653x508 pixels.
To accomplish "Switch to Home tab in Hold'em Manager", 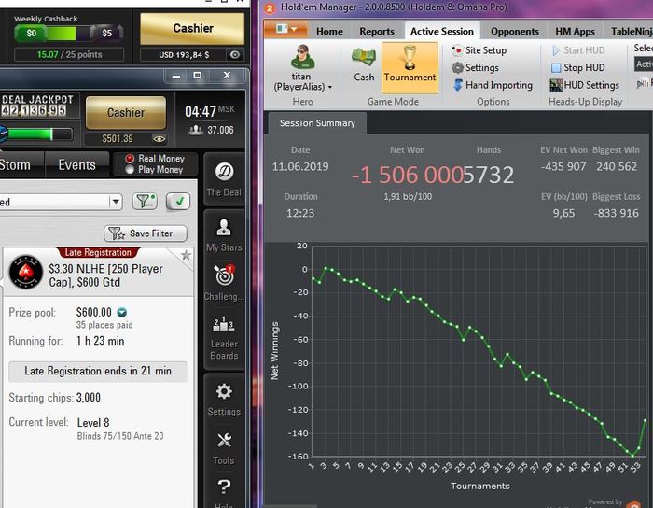I will (329, 31).
